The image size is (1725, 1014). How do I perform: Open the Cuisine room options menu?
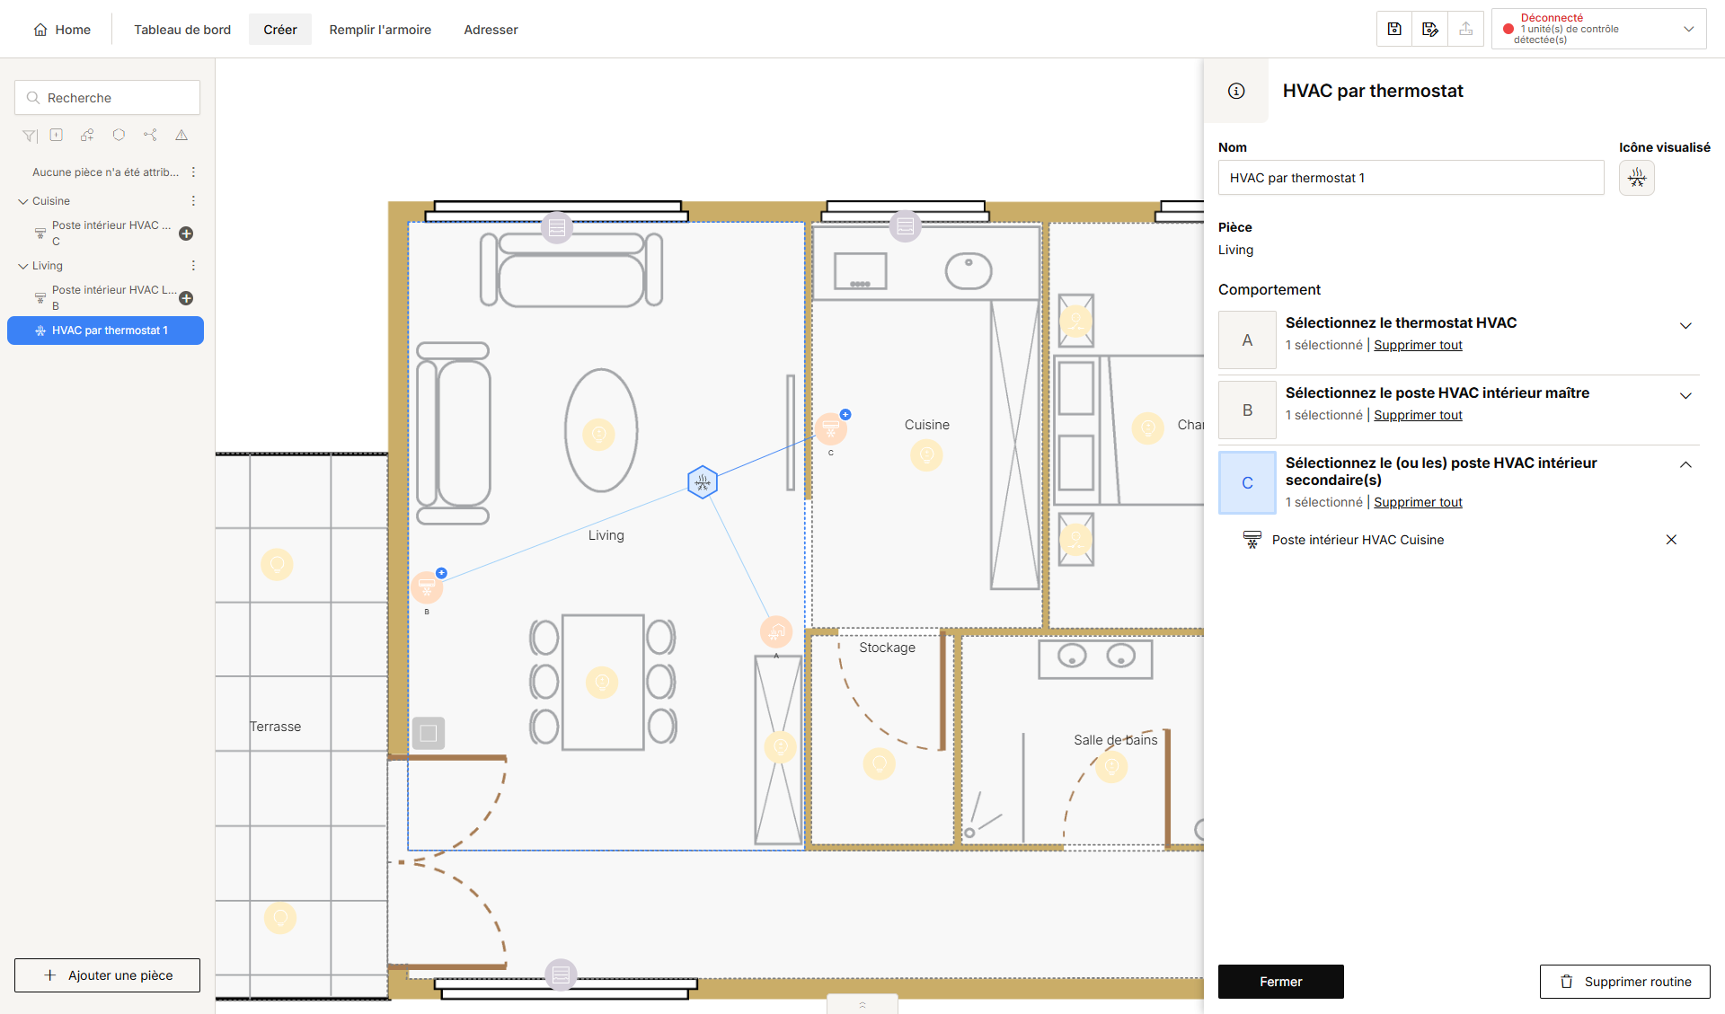(193, 201)
